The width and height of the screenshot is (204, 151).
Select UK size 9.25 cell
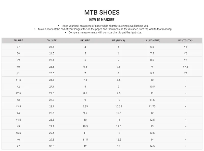pyautogui.click(x=85, y=107)
